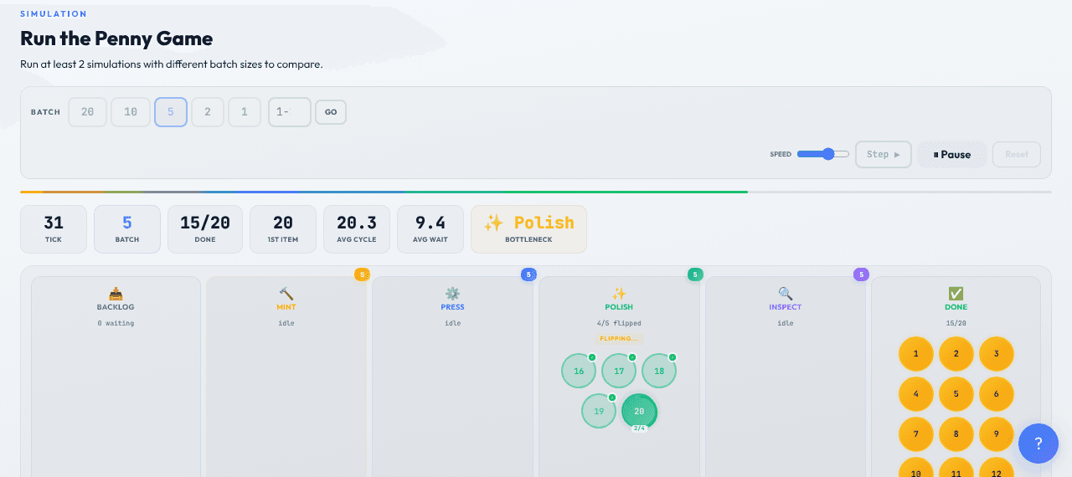Click the 2/4 flip counter under penny 20
Screen dimensions: 1072x477
pyautogui.click(x=639, y=428)
